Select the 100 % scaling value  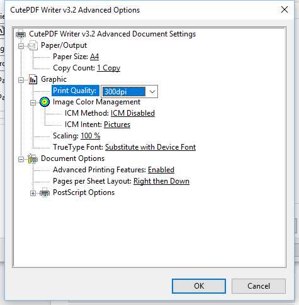(x=91, y=136)
